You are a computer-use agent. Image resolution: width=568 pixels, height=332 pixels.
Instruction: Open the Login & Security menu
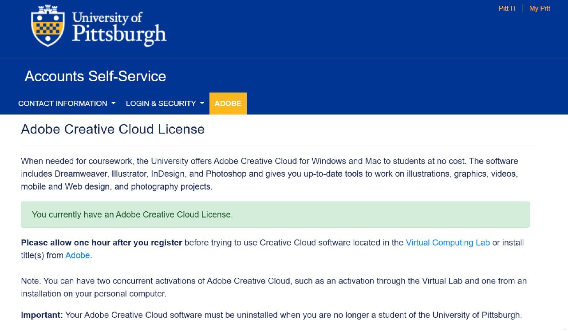(x=161, y=103)
